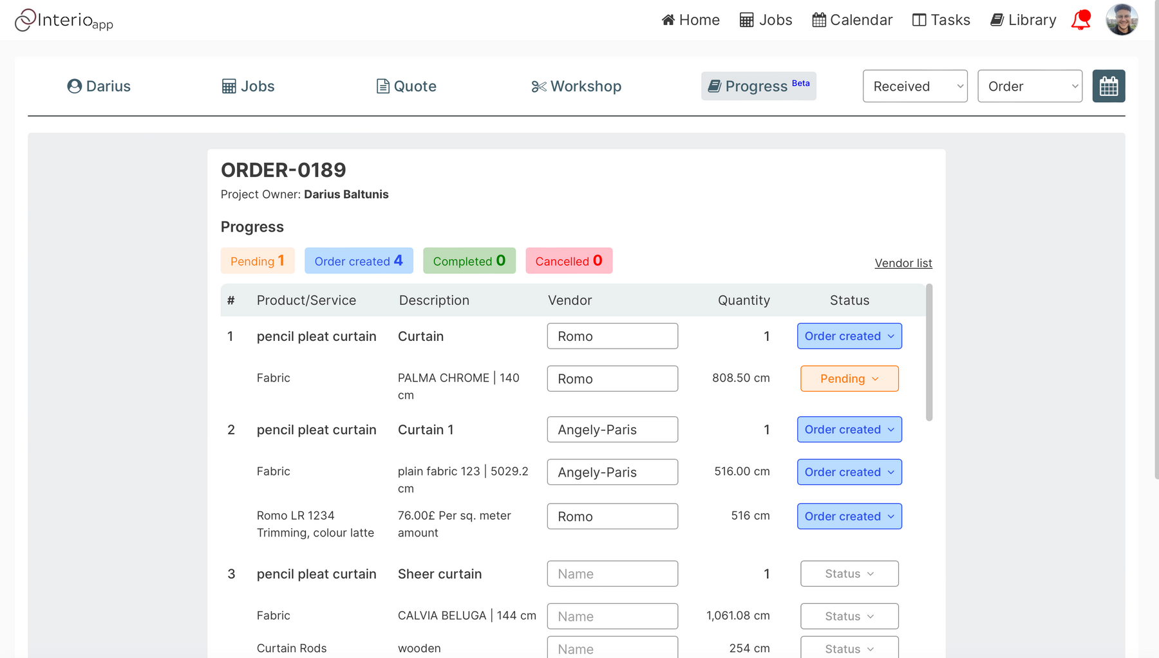Open status dropdown for Romo LR 1234 trimming
Image resolution: width=1159 pixels, height=658 pixels.
849,516
